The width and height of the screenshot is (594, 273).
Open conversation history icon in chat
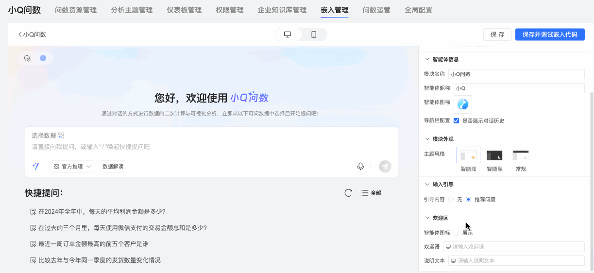tap(27, 58)
